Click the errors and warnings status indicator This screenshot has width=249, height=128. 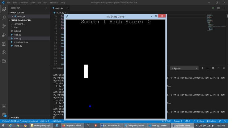point(44,121)
